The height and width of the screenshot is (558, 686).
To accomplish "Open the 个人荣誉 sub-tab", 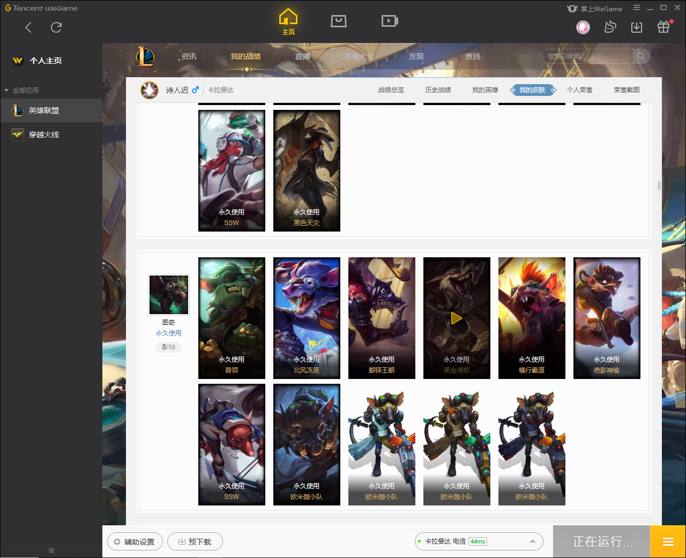I will click(579, 90).
